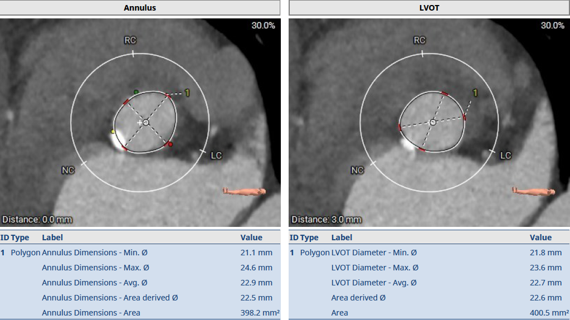The height and width of the screenshot is (320, 570).
Task: Select the Annulus panel header
Action: pos(140,8)
